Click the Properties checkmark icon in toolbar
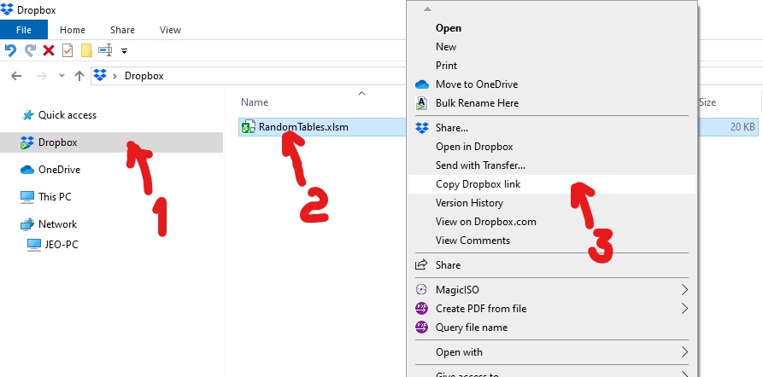Screen dimensions: 763x377 (67, 50)
